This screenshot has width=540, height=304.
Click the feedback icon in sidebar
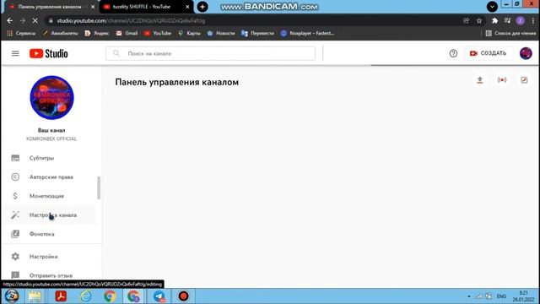click(15, 275)
